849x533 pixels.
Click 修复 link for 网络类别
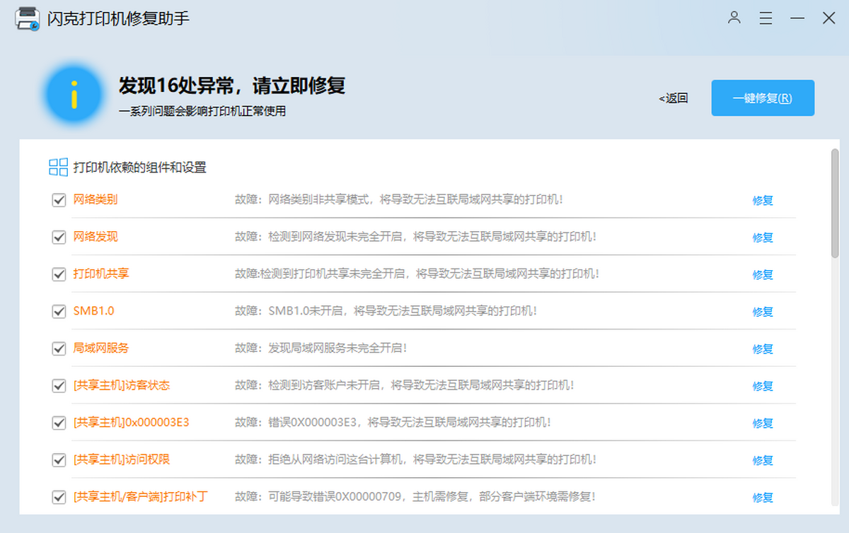[x=763, y=200]
